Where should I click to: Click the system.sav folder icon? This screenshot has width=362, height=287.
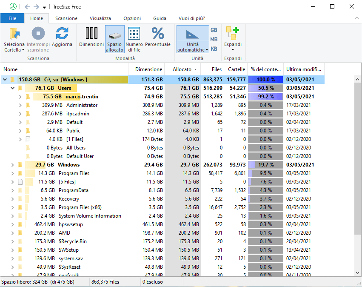click(20, 258)
